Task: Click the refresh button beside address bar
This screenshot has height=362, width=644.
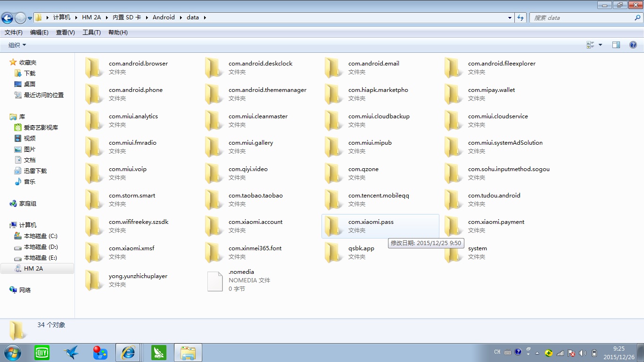Action: coord(520,17)
